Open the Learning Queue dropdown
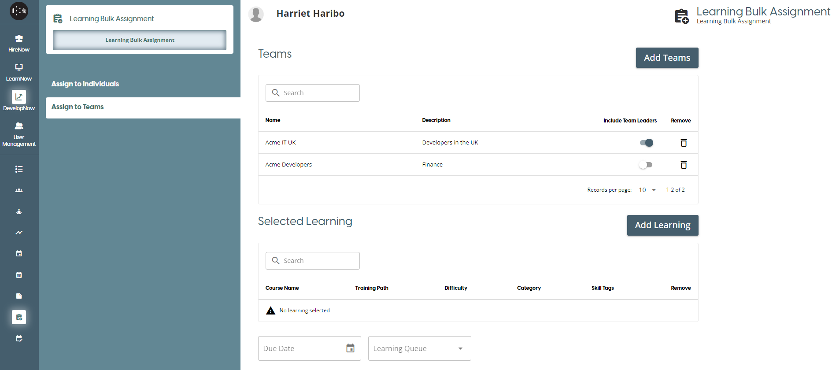This screenshot has width=832, height=370. point(419,348)
